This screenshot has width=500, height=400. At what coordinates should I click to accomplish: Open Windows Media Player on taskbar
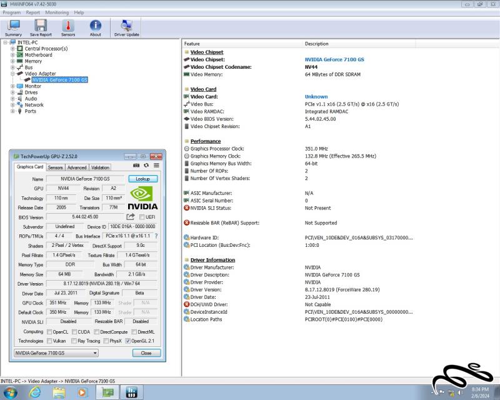82,392
